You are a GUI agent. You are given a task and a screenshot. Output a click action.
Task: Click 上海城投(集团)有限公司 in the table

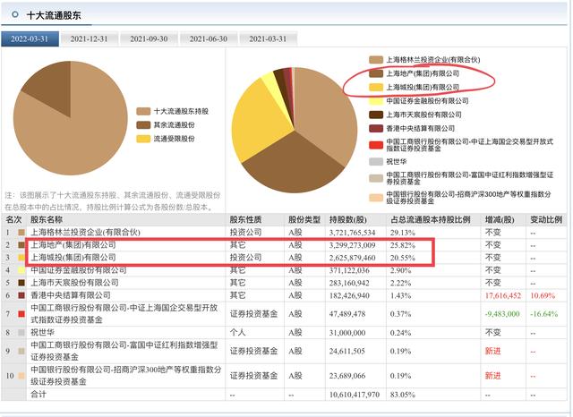pyautogui.click(x=73, y=258)
